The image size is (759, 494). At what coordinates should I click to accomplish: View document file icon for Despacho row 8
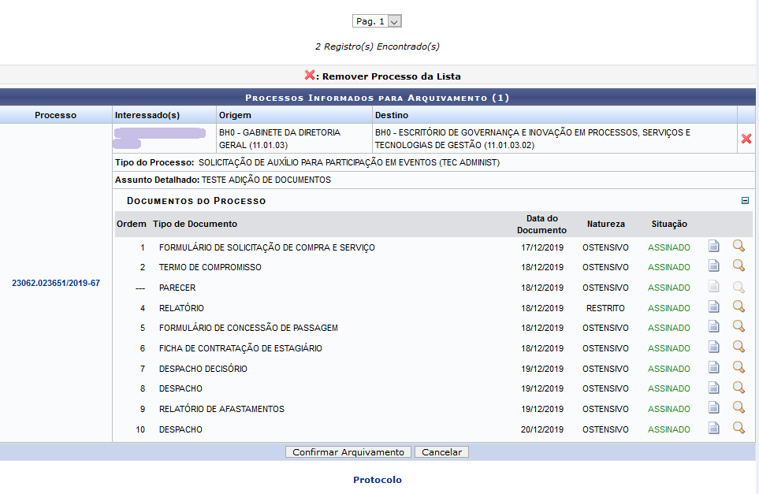tap(713, 388)
